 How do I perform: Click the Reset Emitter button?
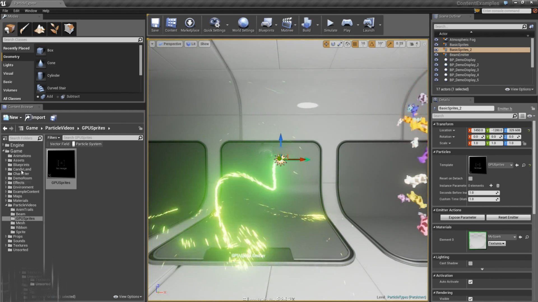(x=508, y=218)
